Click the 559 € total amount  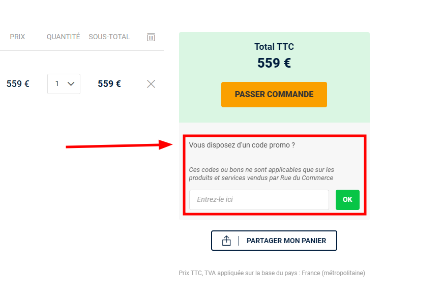tap(274, 63)
